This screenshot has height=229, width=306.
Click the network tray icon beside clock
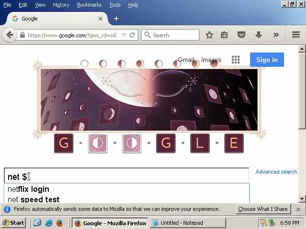tap(272, 223)
